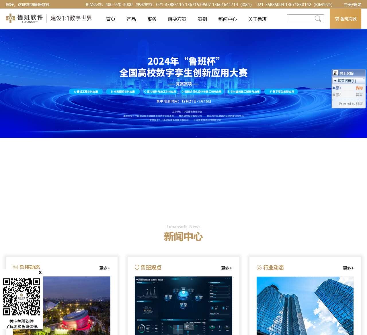
Task: Click the 行业动态 section icon
Action: tap(259, 268)
